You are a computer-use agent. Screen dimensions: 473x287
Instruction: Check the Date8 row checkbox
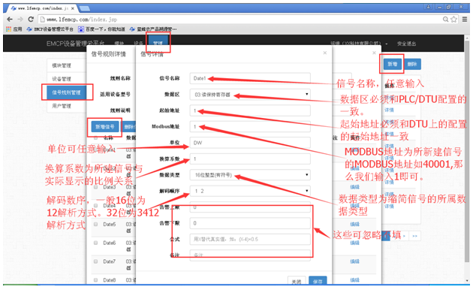click(x=95, y=280)
